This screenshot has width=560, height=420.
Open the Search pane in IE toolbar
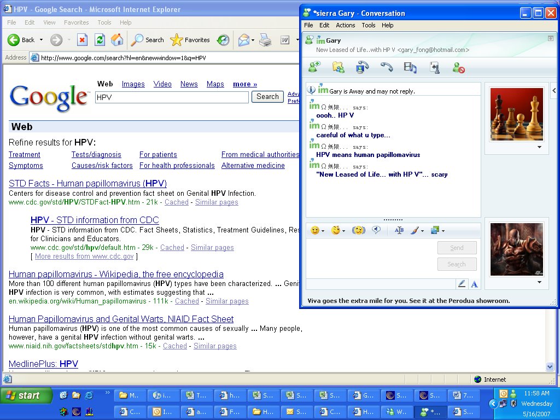click(x=147, y=40)
